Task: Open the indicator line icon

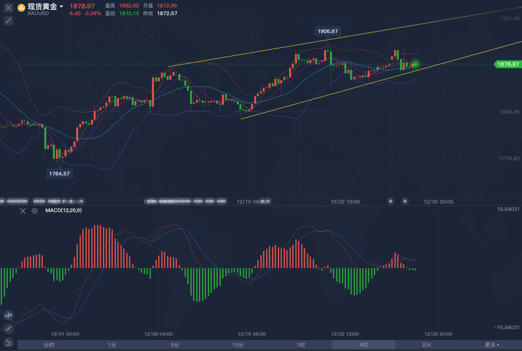Action: click(9, 342)
